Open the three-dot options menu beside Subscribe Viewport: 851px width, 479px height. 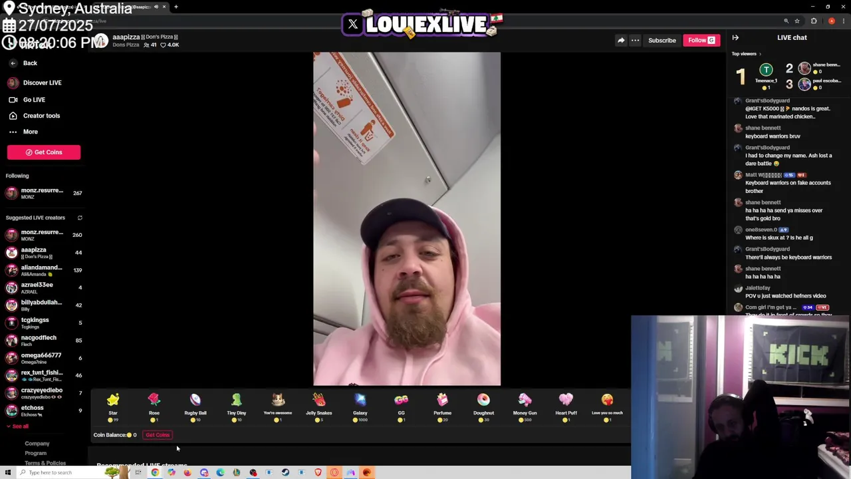click(x=635, y=41)
